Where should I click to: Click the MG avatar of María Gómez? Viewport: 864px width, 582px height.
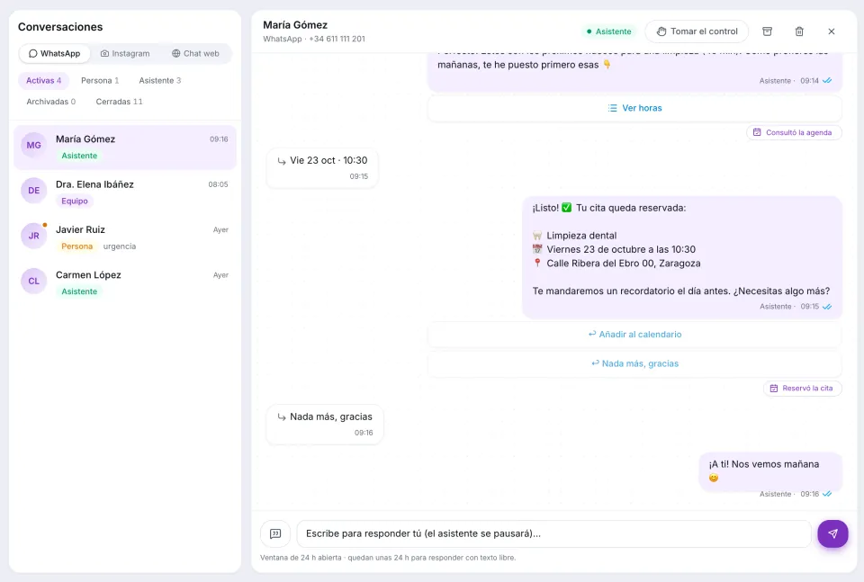click(33, 146)
